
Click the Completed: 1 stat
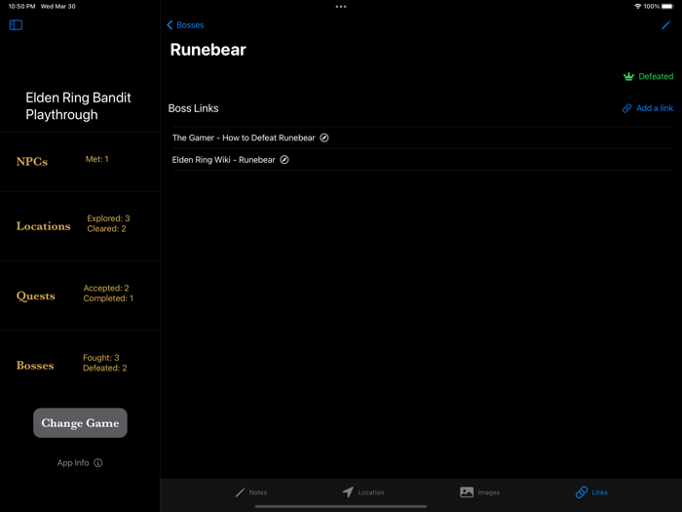point(108,298)
